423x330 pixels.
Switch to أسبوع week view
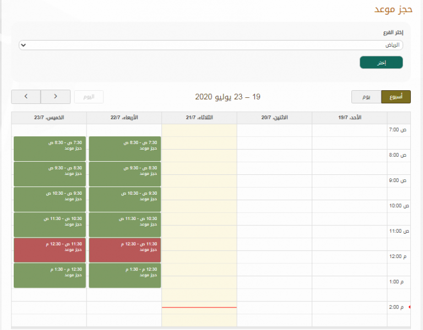point(396,97)
